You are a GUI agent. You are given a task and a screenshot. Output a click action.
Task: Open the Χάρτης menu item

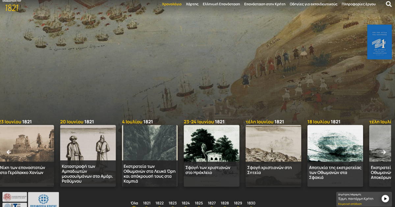[192, 4]
